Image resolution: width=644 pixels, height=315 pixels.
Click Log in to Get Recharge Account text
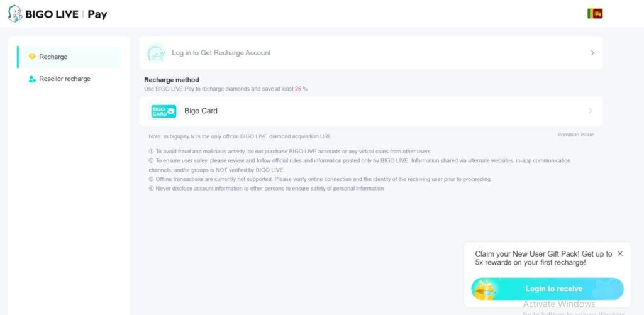tap(221, 53)
